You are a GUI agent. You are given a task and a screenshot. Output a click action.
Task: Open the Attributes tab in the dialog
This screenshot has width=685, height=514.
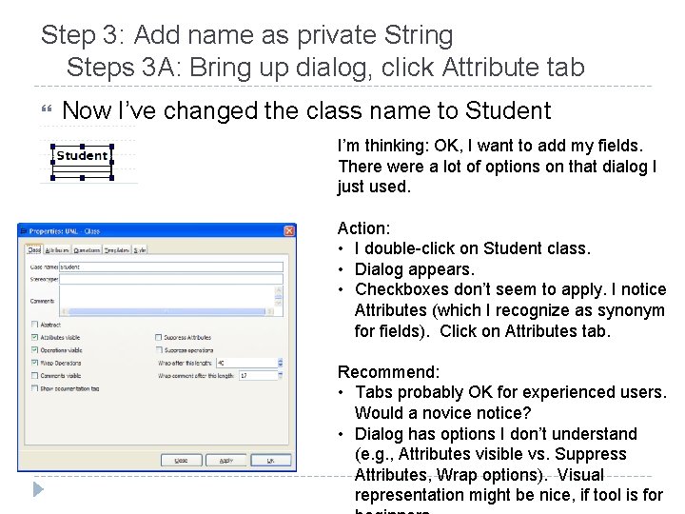tap(57, 250)
